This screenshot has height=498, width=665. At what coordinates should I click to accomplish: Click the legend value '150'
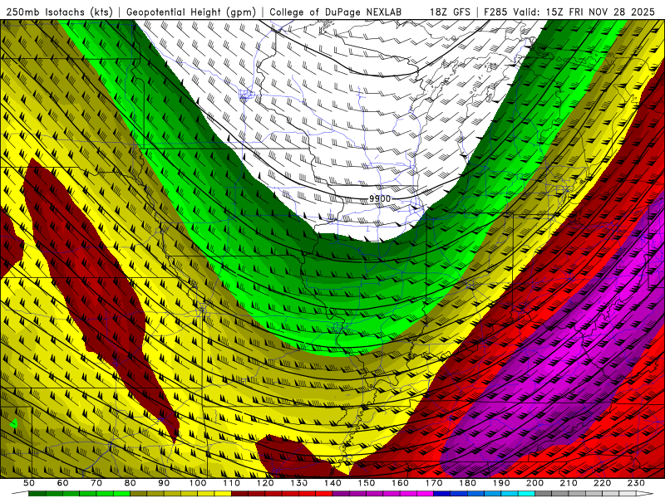pyautogui.click(x=367, y=483)
